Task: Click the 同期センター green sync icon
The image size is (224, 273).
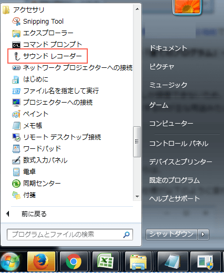Action: pos(16,184)
